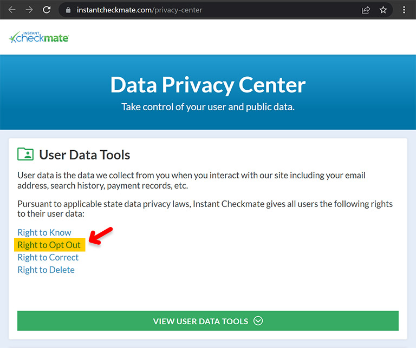
Task: Click the browser back arrow
Action: [x=12, y=10]
